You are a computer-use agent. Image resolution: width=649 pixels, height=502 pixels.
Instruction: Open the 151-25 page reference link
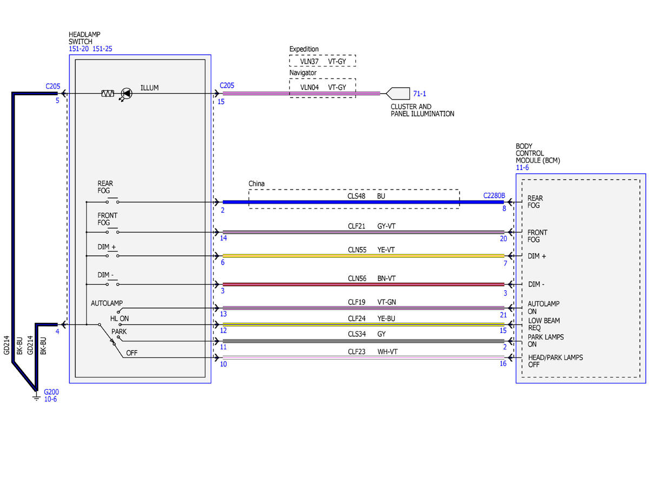point(103,49)
